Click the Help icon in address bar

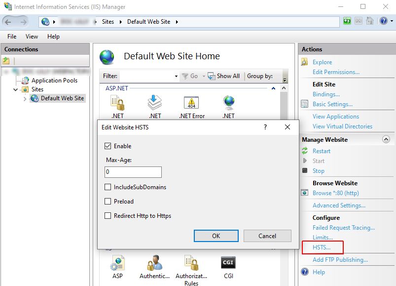[383, 21]
